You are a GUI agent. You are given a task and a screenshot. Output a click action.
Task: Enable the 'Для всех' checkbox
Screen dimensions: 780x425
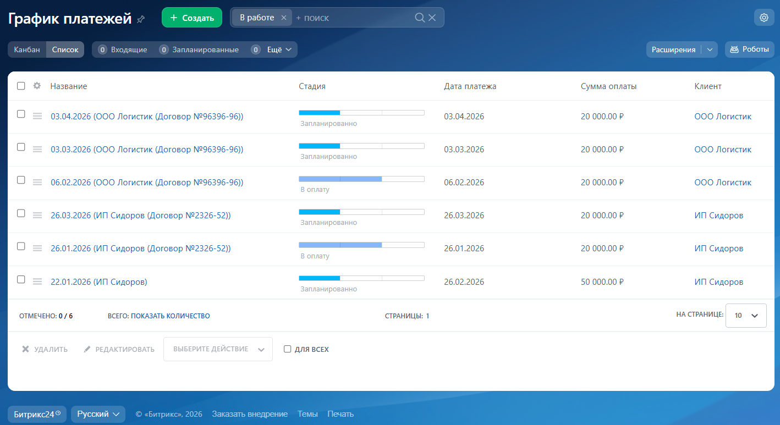287,349
